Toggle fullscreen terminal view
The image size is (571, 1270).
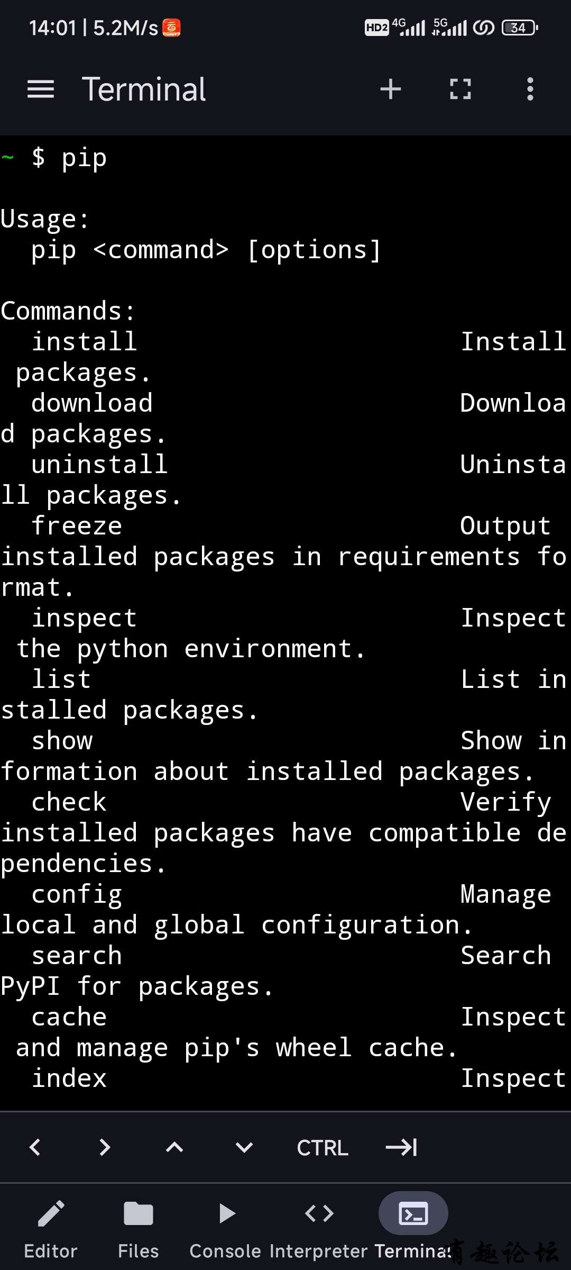[x=460, y=89]
